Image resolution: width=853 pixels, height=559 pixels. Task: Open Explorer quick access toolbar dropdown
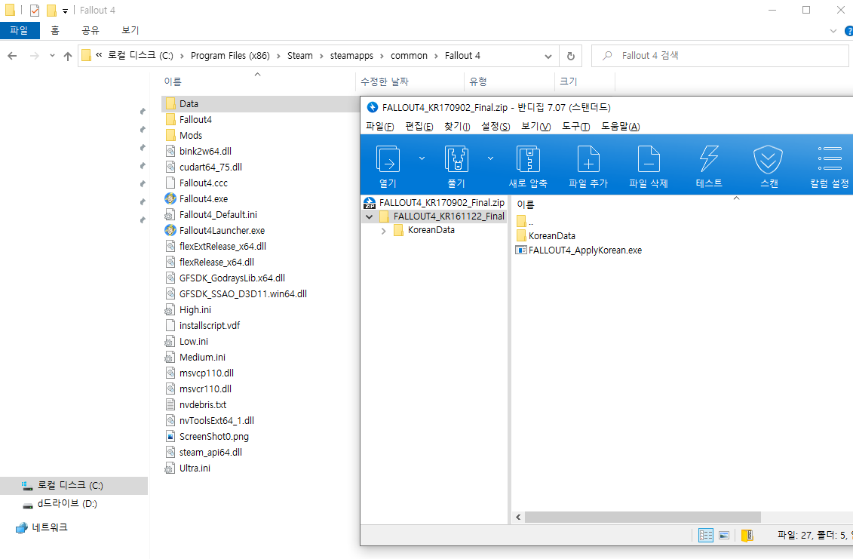(x=65, y=11)
